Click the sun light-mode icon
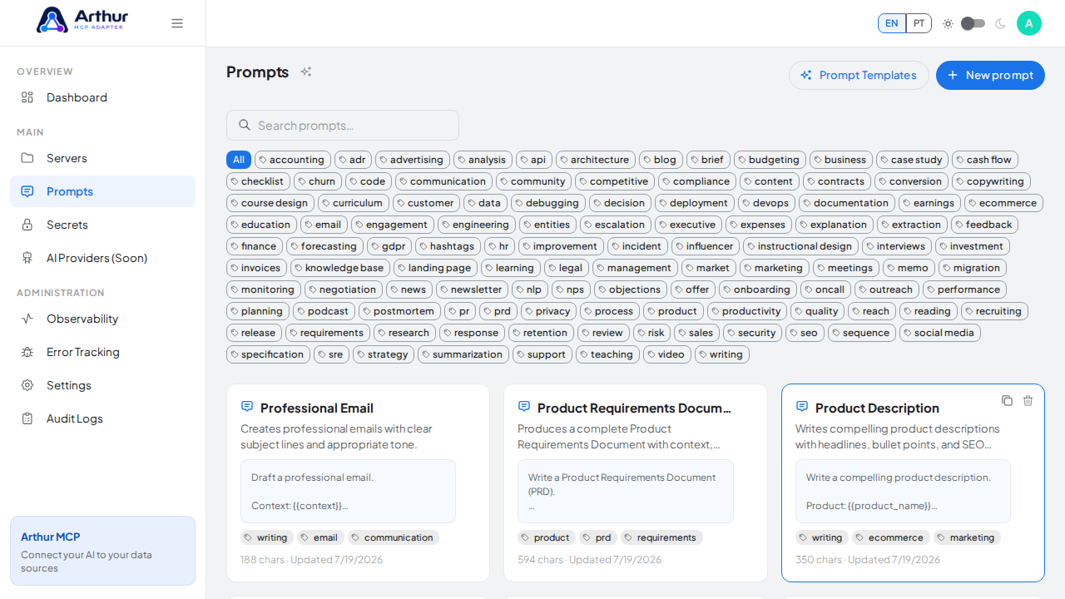 pyautogui.click(x=948, y=23)
